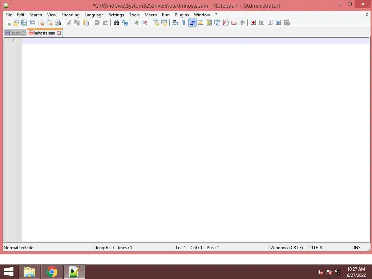
Task: Click Run a Macro Multiple Times icon
Action: click(x=278, y=23)
